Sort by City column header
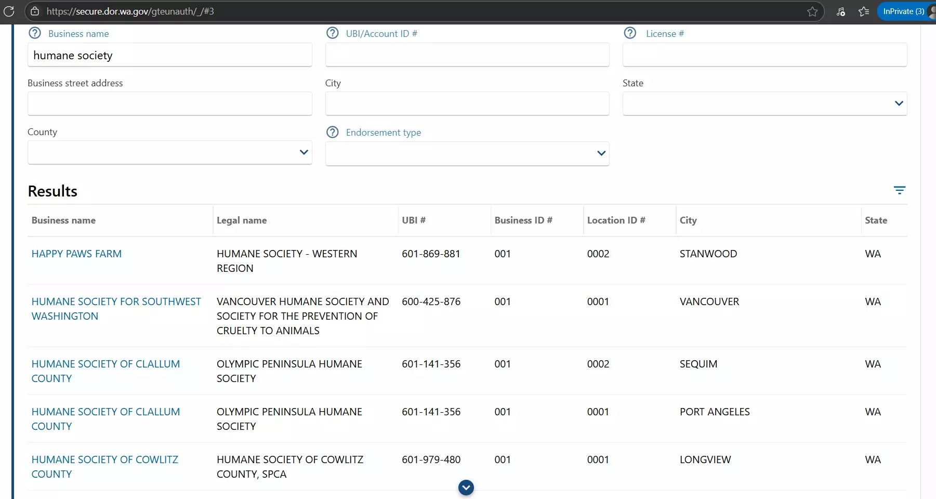The width and height of the screenshot is (936, 499). point(688,220)
